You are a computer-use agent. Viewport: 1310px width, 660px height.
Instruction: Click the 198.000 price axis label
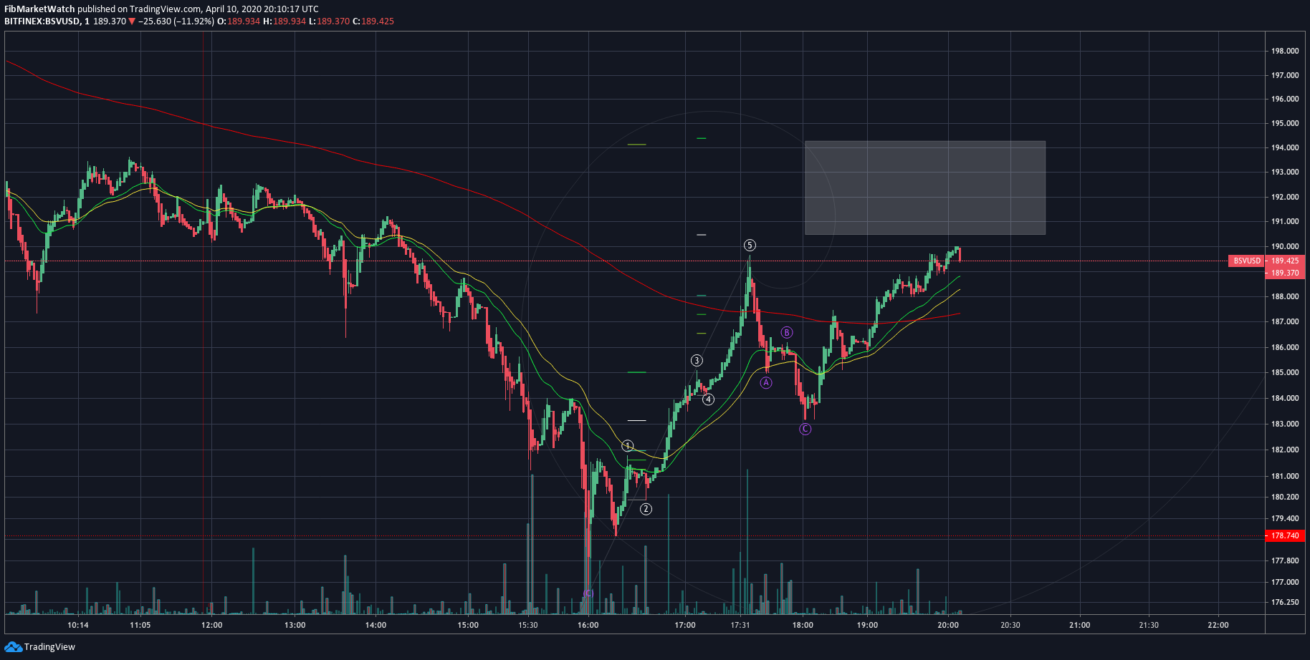1285,51
